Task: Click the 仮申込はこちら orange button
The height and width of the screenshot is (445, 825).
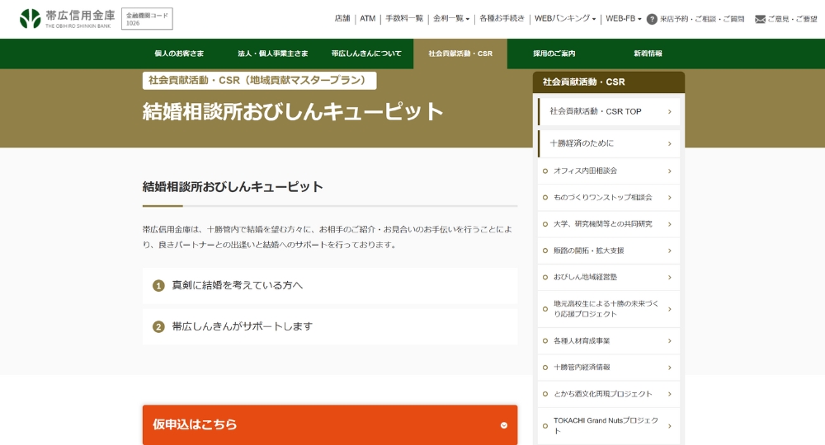Action: [x=330, y=424]
